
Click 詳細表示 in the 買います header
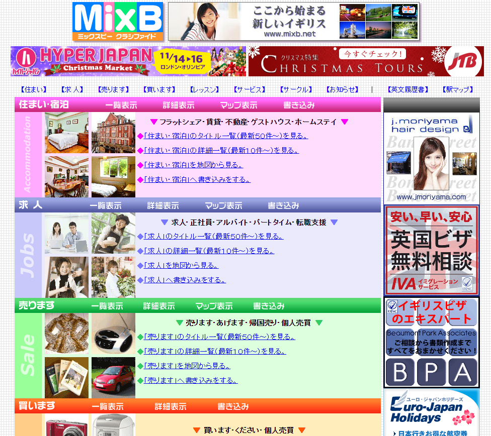(171, 406)
